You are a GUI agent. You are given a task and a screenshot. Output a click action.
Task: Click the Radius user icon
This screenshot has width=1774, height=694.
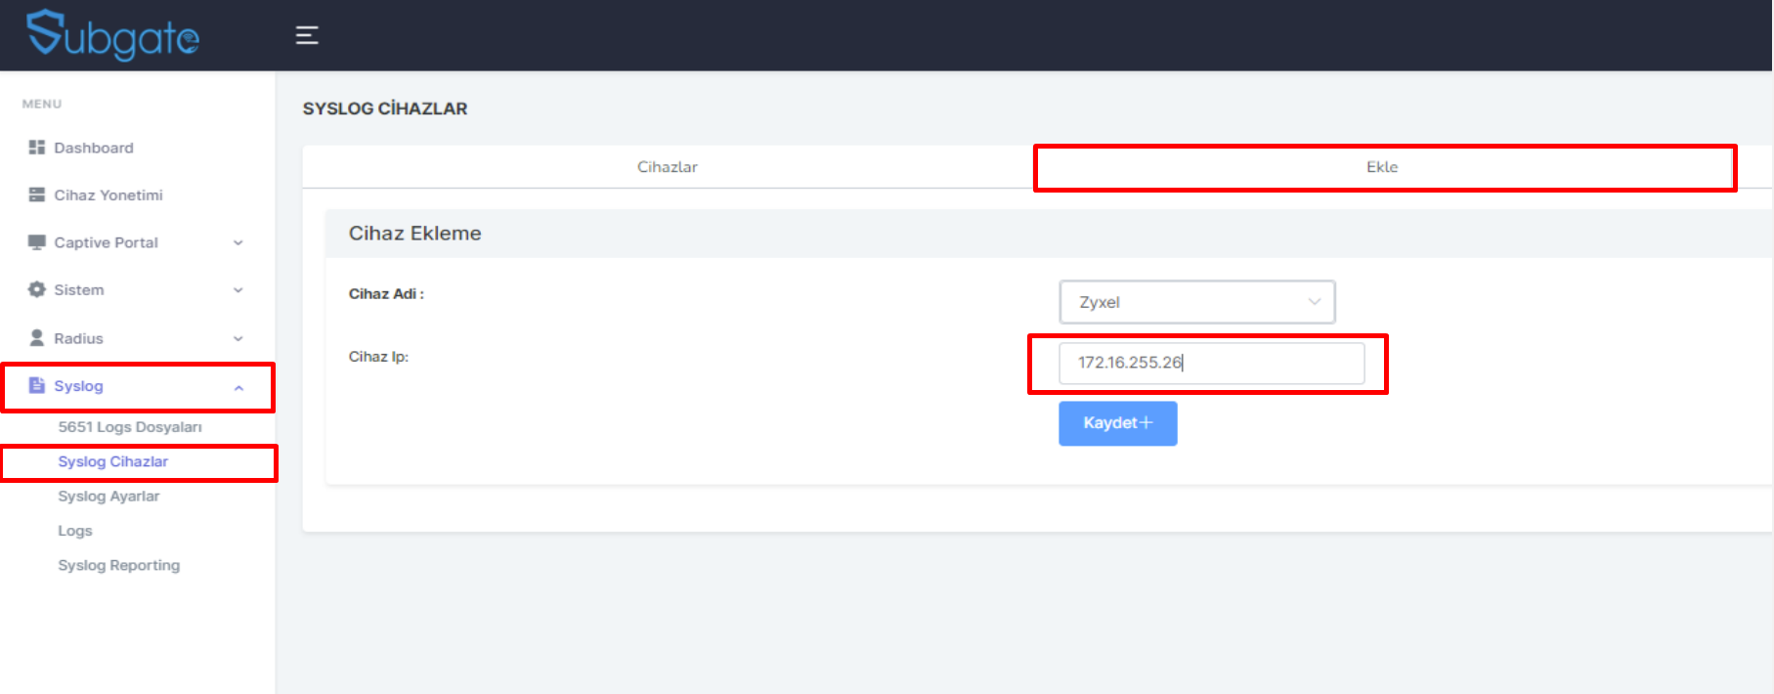[x=37, y=337]
